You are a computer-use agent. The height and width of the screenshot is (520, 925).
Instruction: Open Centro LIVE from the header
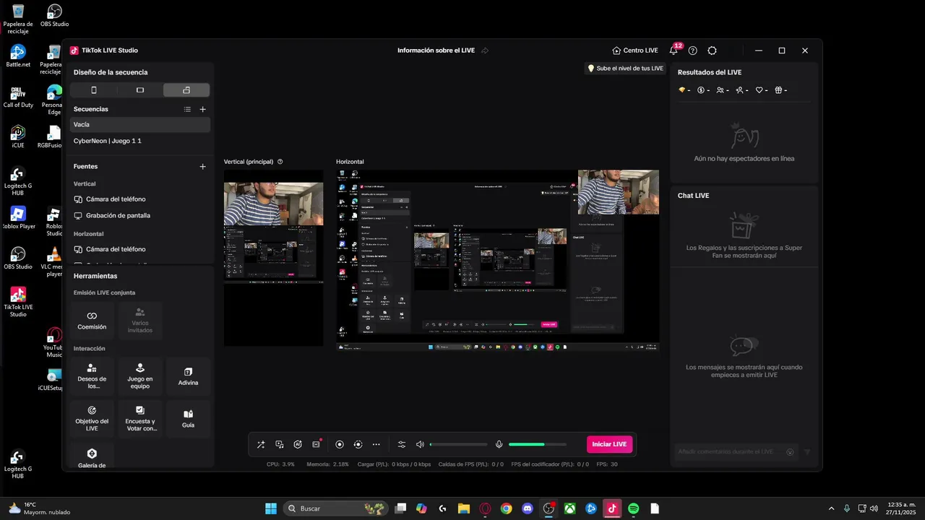pos(634,51)
